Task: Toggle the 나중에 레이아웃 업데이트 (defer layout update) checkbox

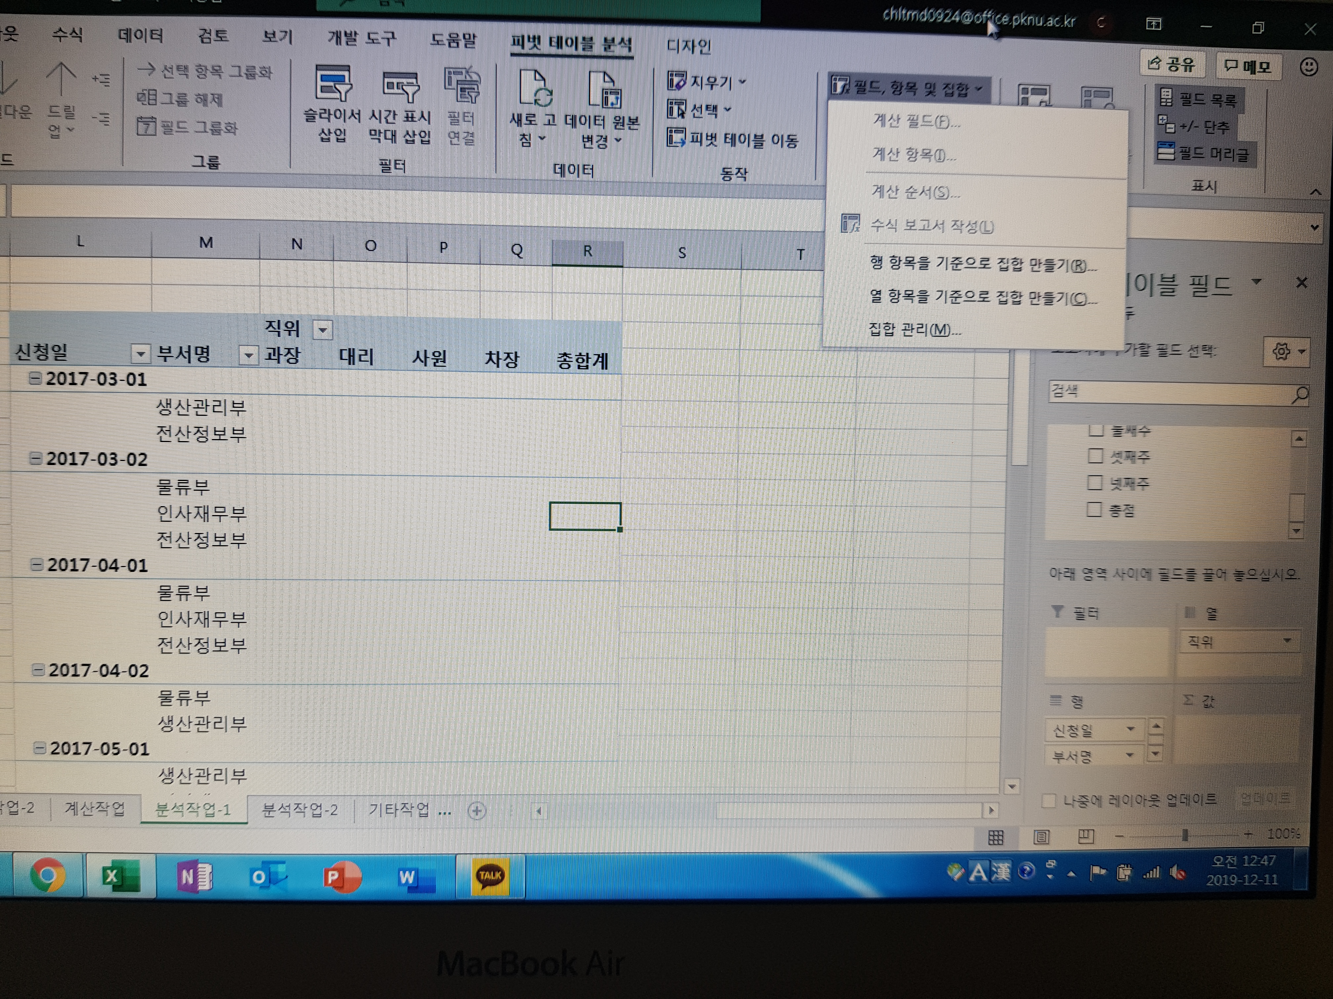Action: point(1049,800)
